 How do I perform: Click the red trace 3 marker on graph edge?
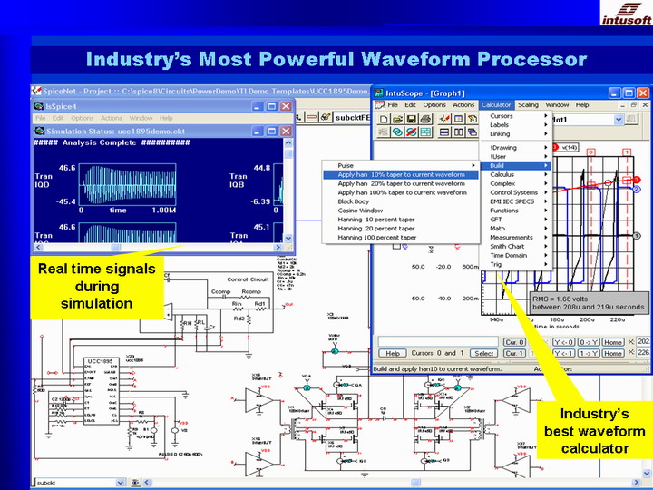click(637, 180)
